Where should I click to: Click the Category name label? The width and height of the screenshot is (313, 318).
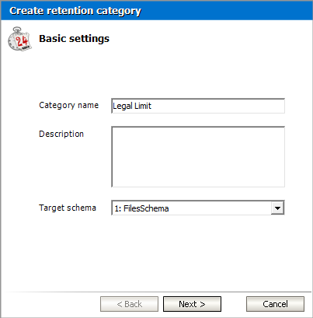pyautogui.click(x=68, y=105)
